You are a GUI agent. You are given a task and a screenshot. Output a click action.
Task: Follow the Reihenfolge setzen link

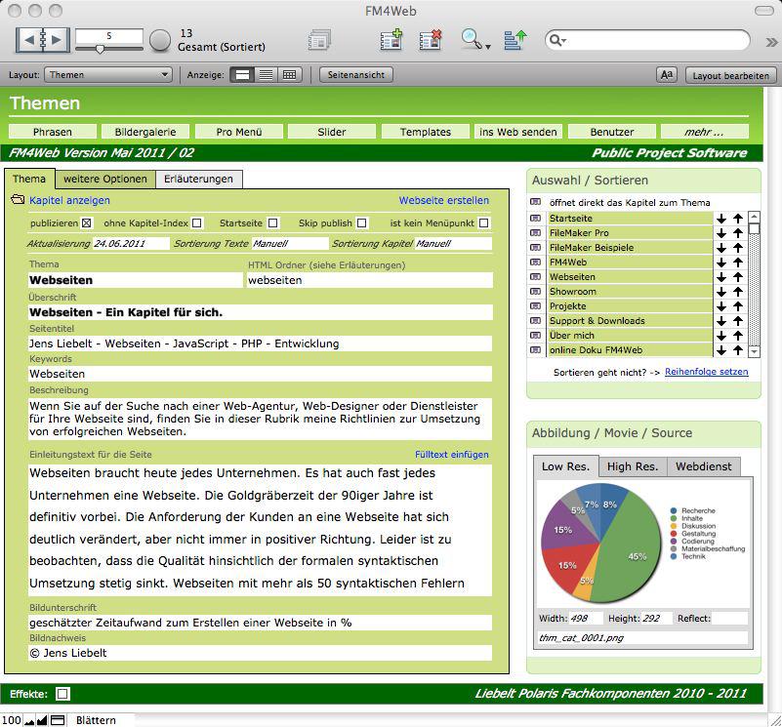[706, 372]
